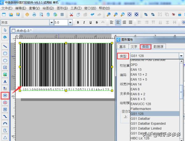Toggle italic formatting
The width and height of the screenshot is (185, 141).
[84, 22]
